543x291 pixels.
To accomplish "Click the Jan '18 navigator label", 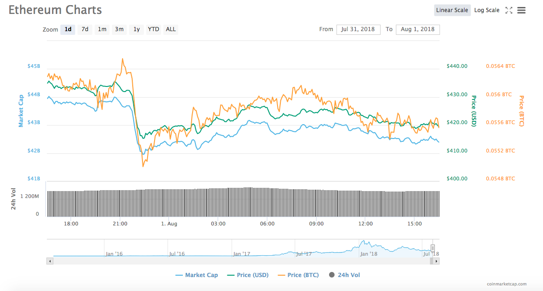I will [368, 254].
